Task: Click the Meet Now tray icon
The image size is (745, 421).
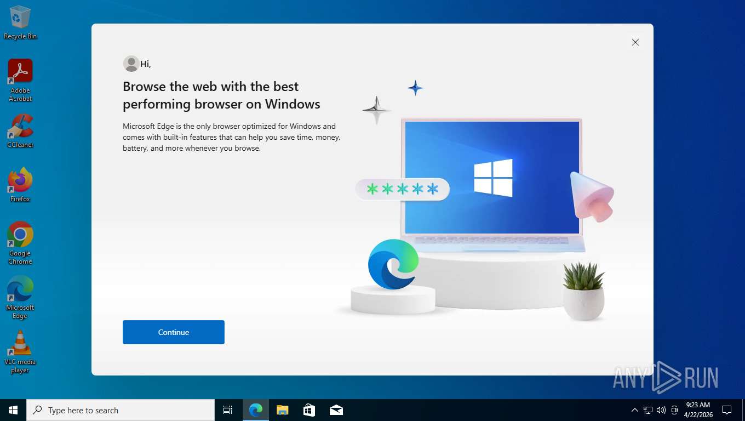Action: 674,410
